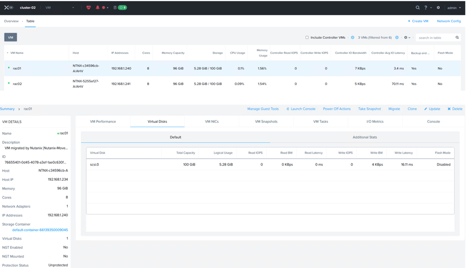Open the VM view selector dropdown
This screenshot has width=466, height=268.
pyautogui.click(x=60, y=8)
